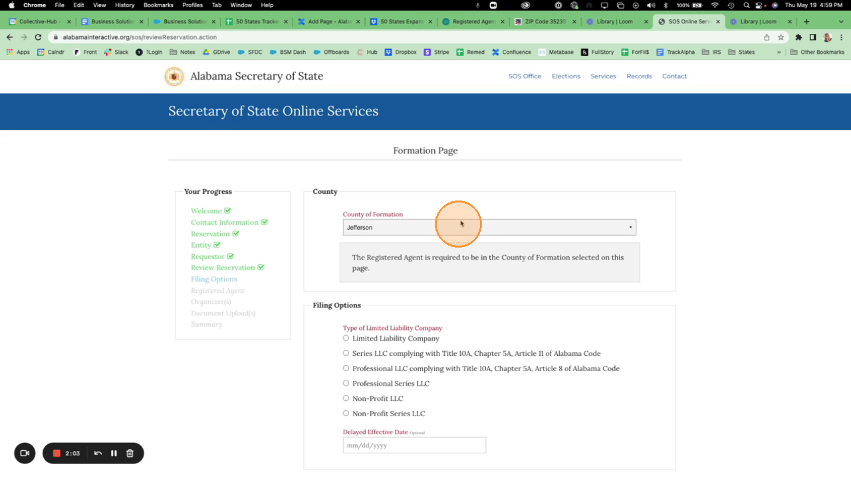
Task: Open the Other Bookmarks folder
Action: pyautogui.click(x=817, y=52)
